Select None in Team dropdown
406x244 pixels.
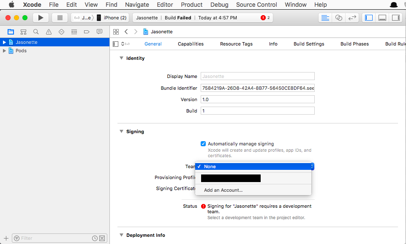253,166
